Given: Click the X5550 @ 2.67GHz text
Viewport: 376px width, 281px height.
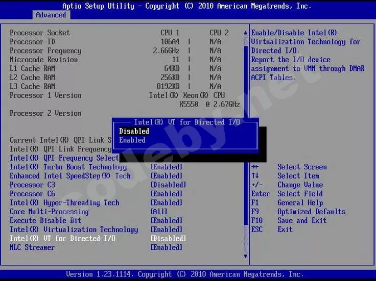Looking at the screenshot, I should click(209, 105).
